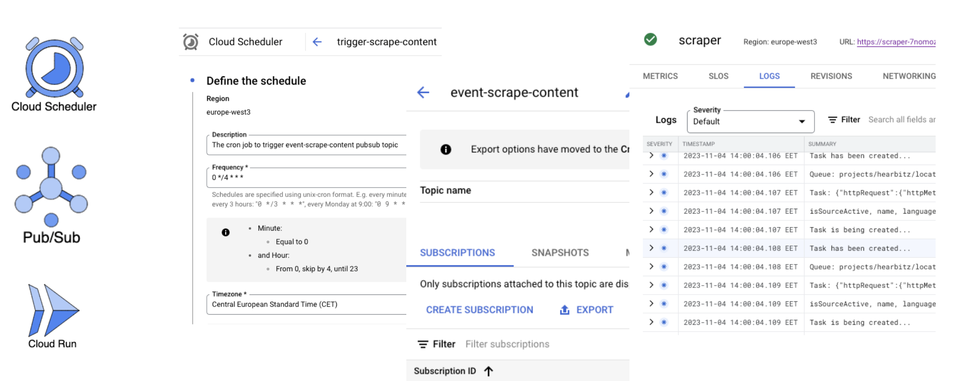
Task: Open the Severity Default dropdown
Action: point(750,121)
